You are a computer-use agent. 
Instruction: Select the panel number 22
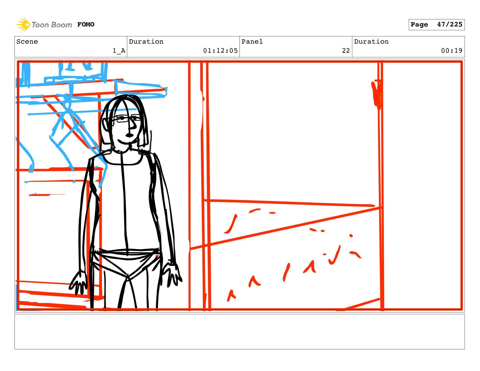click(346, 51)
